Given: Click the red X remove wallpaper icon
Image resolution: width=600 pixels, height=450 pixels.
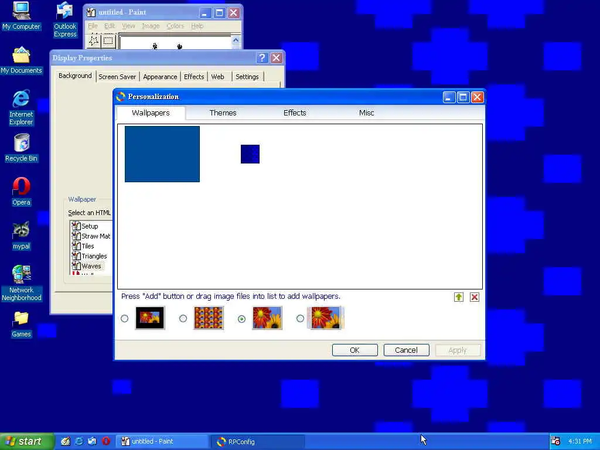Looking at the screenshot, I should [x=475, y=297].
